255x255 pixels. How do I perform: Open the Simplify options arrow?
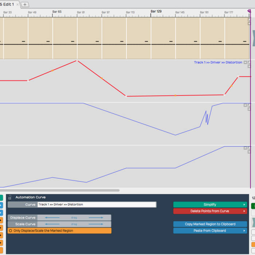tap(244, 205)
